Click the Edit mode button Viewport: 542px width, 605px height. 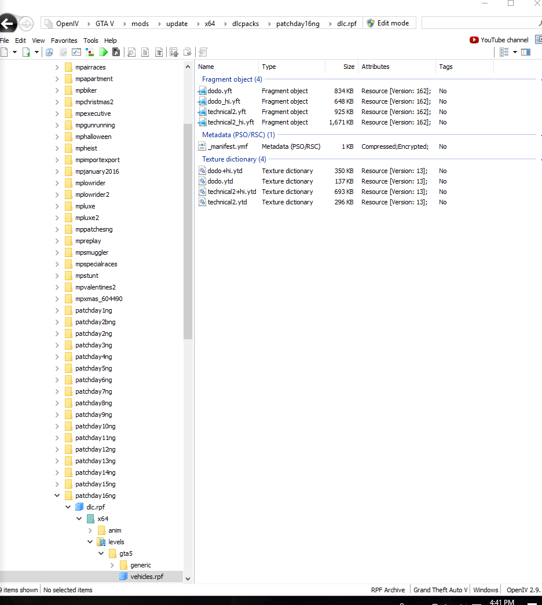coord(388,23)
